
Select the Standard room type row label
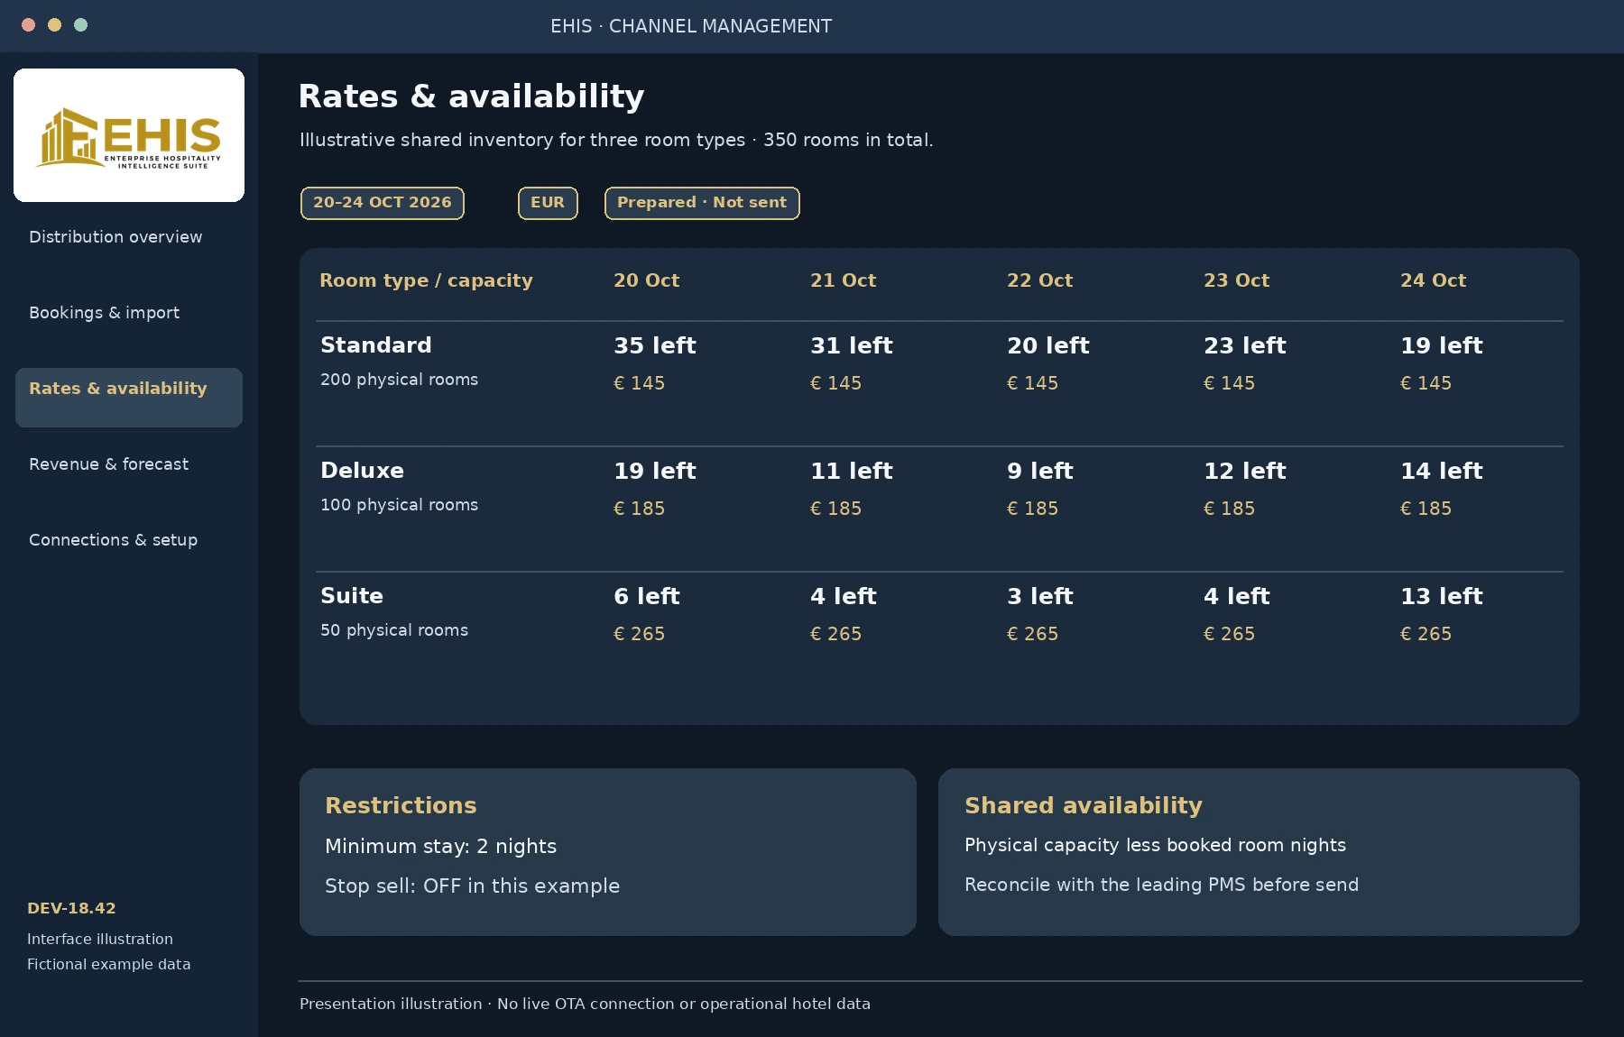(376, 345)
